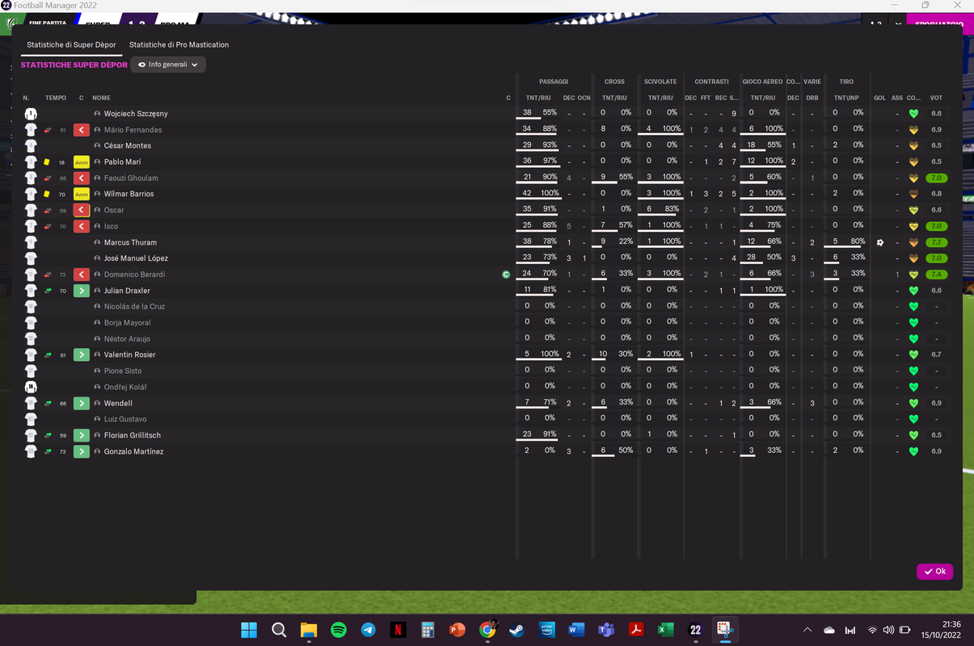The height and width of the screenshot is (646, 974).
Task: Click the yellow Amm badge for Pablo Marí
Action: [x=81, y=162]
